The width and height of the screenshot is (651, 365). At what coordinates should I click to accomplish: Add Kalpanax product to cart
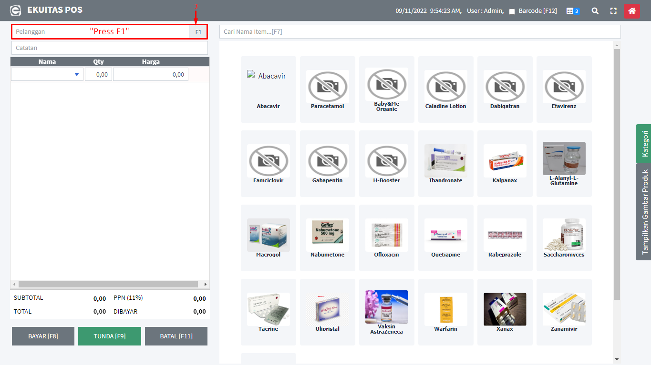(x=505, y=163)
